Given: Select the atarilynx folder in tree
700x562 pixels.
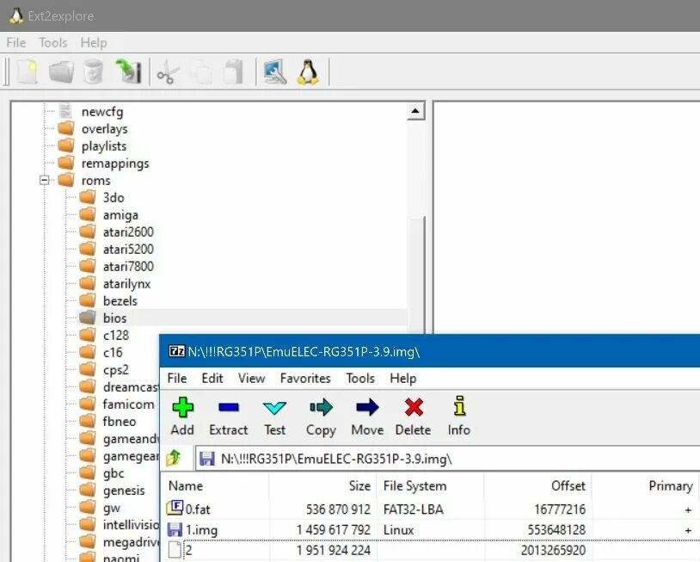Looking at the screenshot, I should pos(126,284).
